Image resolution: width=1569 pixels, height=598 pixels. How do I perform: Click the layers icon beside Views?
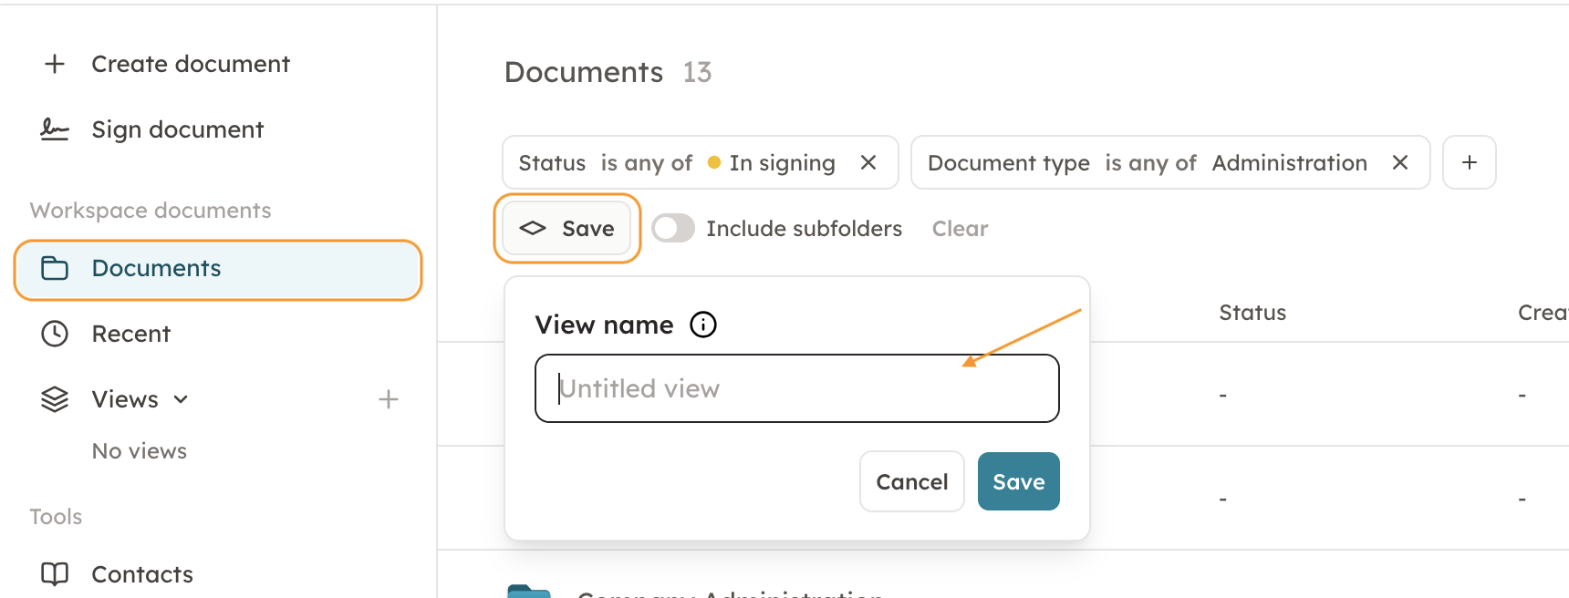pyautogui.click(x=55, y=399)
